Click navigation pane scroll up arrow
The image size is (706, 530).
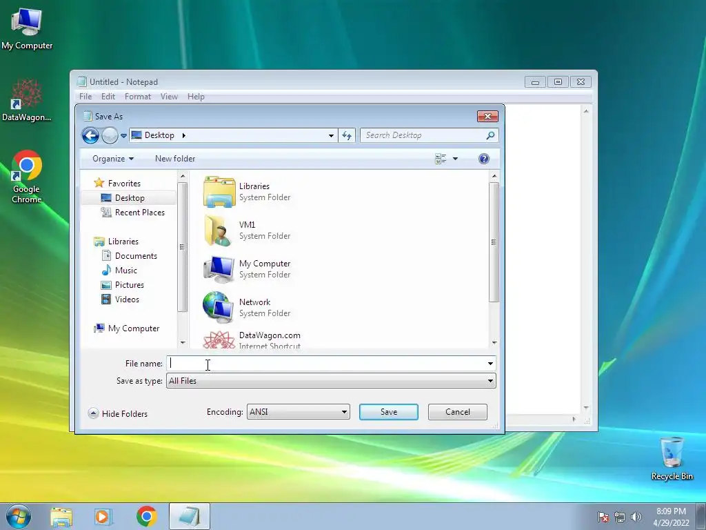[x=182, y=176]
